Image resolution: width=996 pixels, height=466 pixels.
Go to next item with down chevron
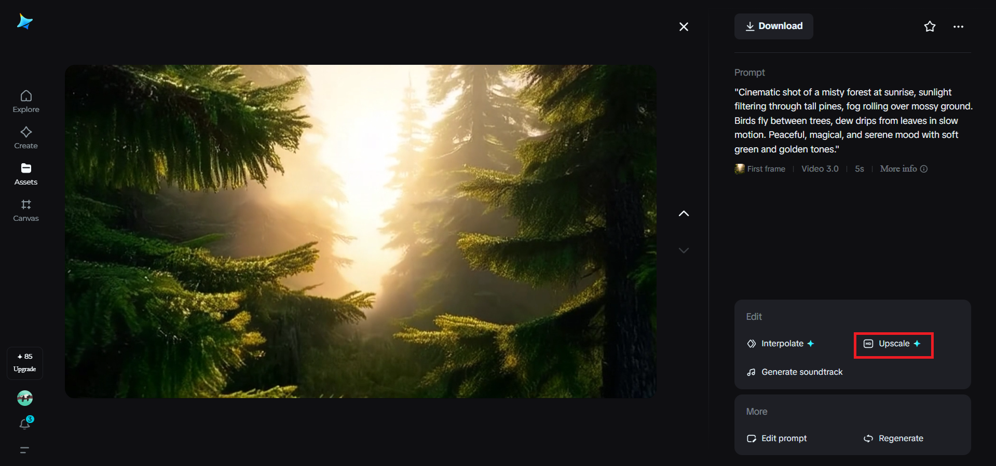(x=684, y=250)
